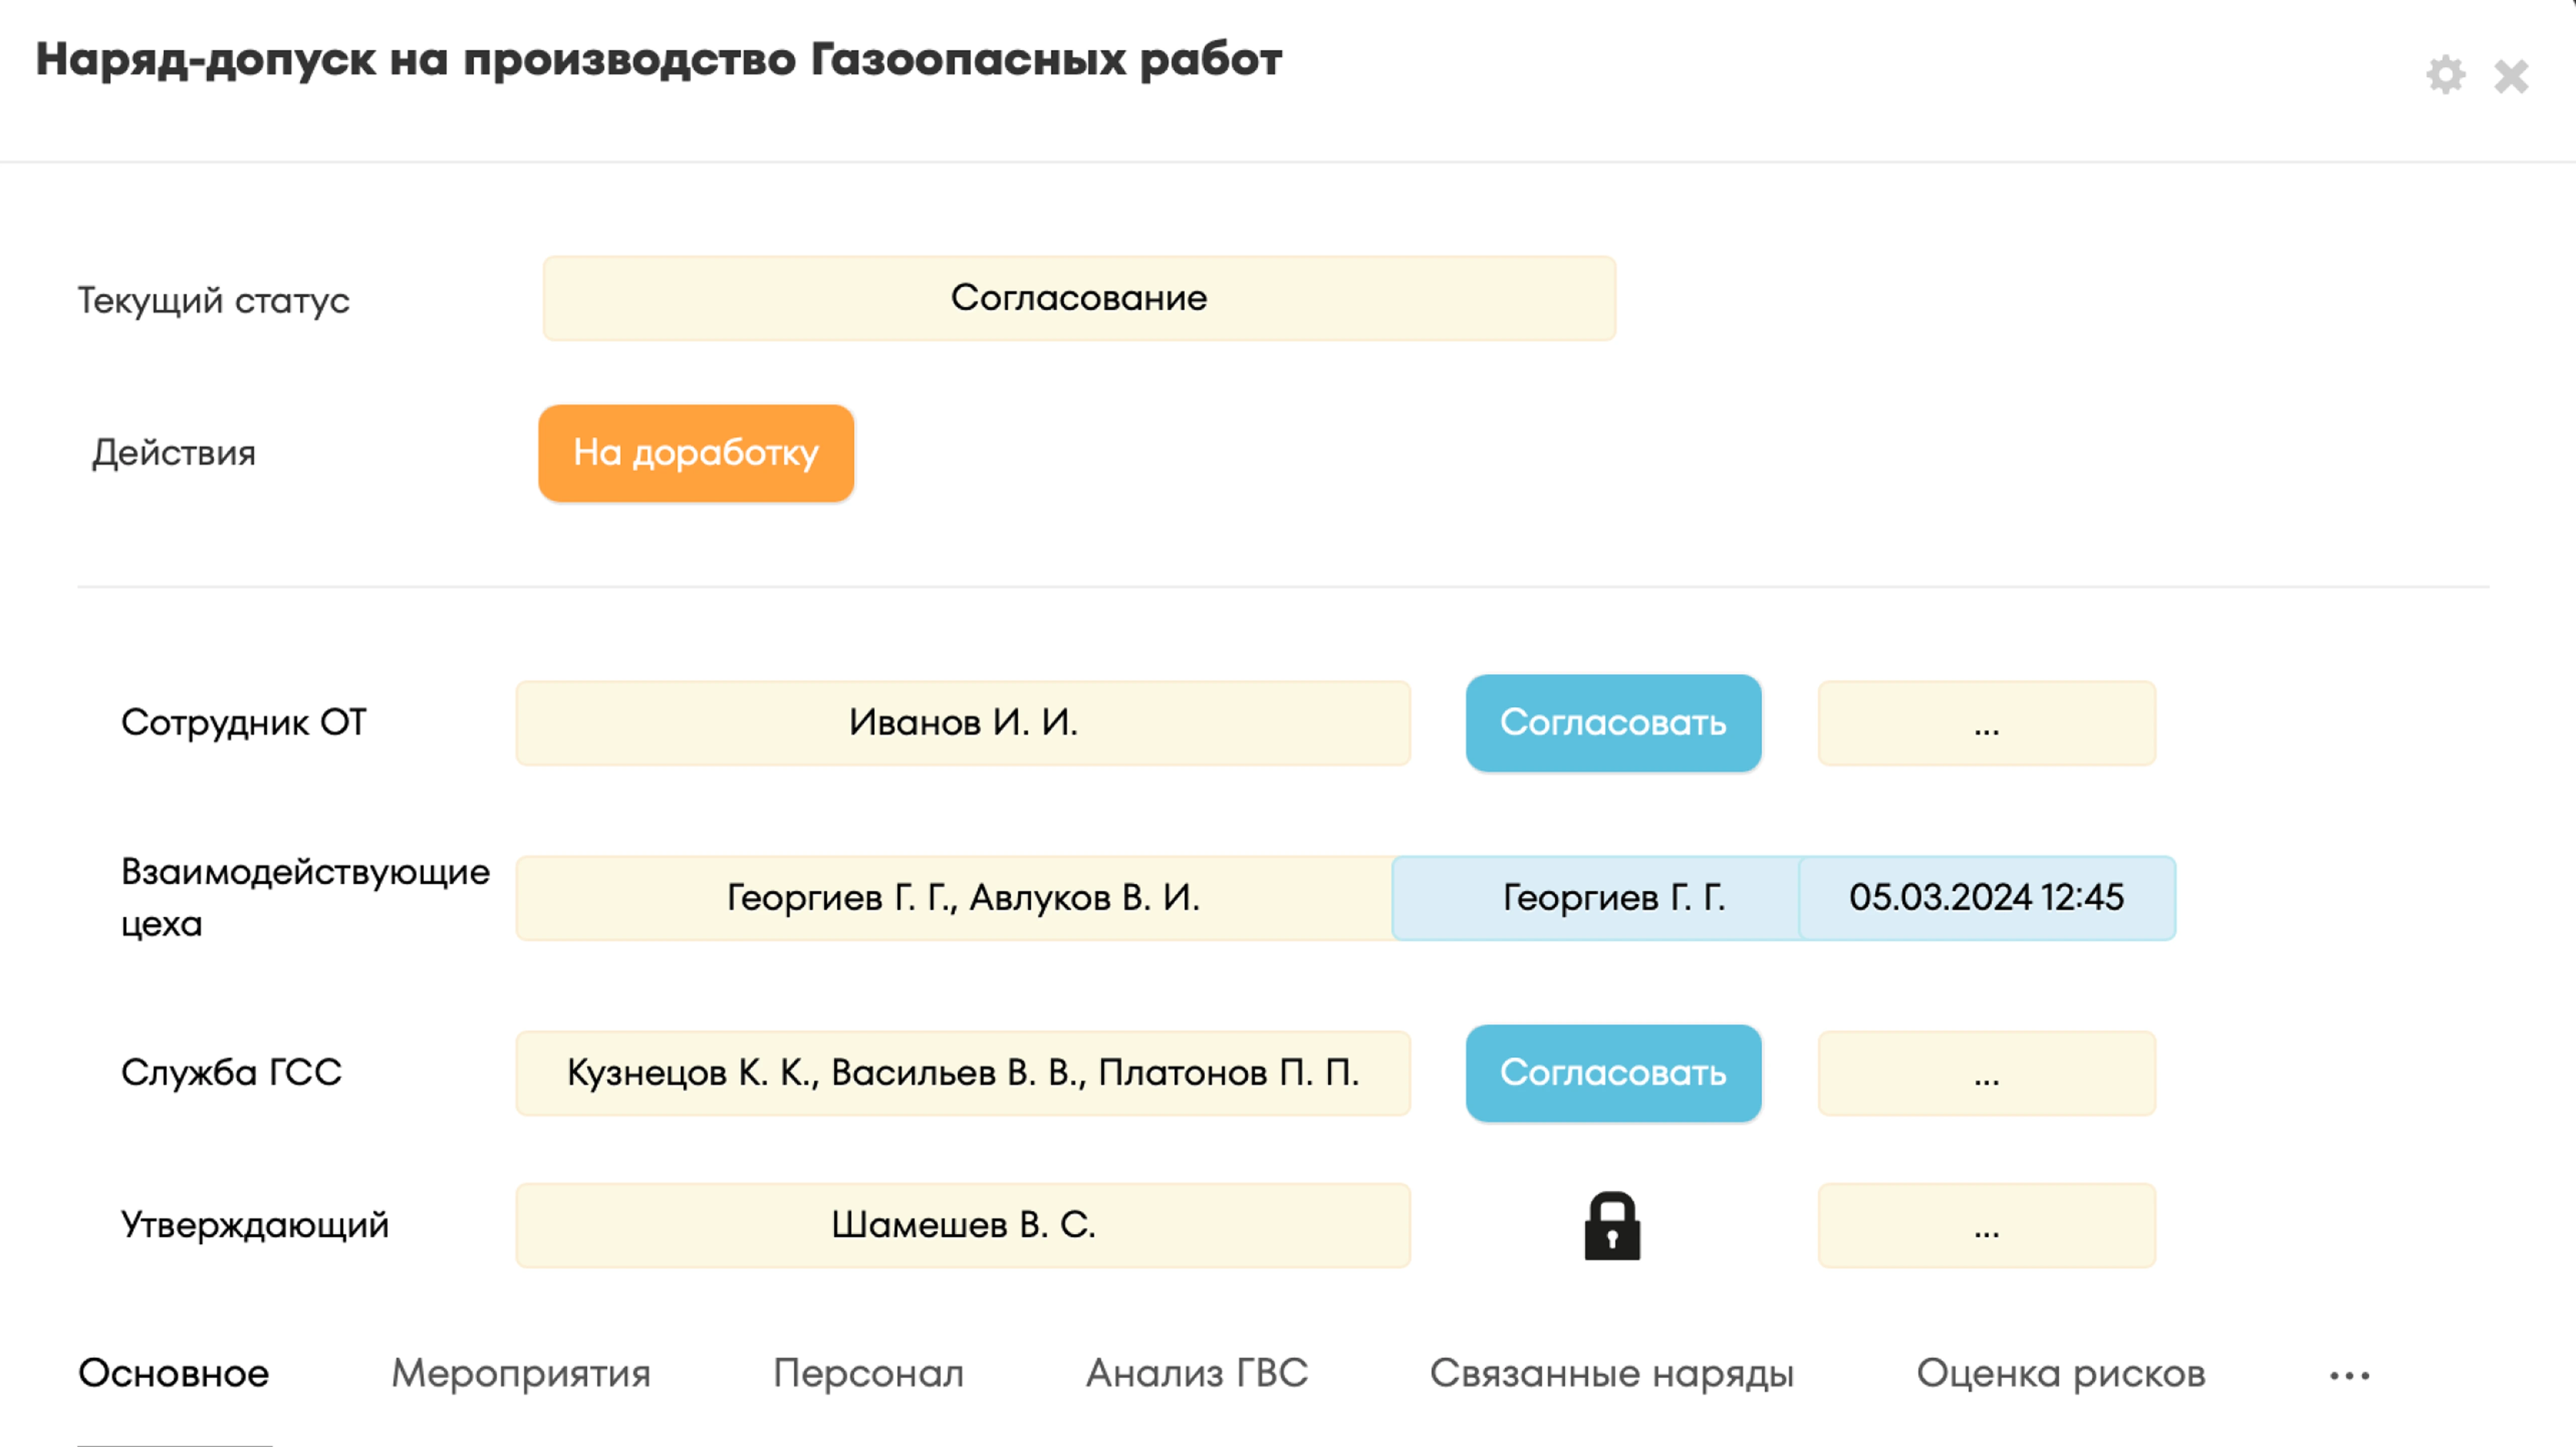Close the permit dialog with X icon
This screenshot has height=1447, width=2576.
click(2511, 76)
